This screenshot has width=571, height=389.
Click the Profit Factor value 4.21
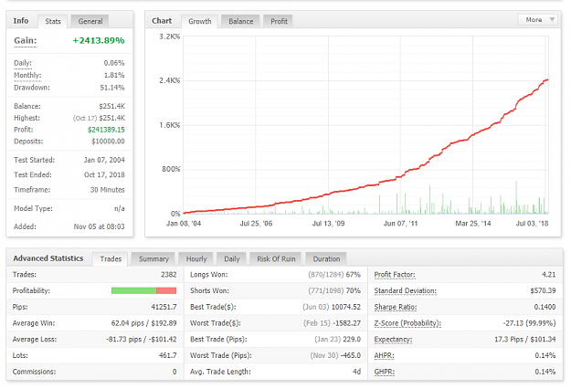pyautogui.click(x=549, y=275)
